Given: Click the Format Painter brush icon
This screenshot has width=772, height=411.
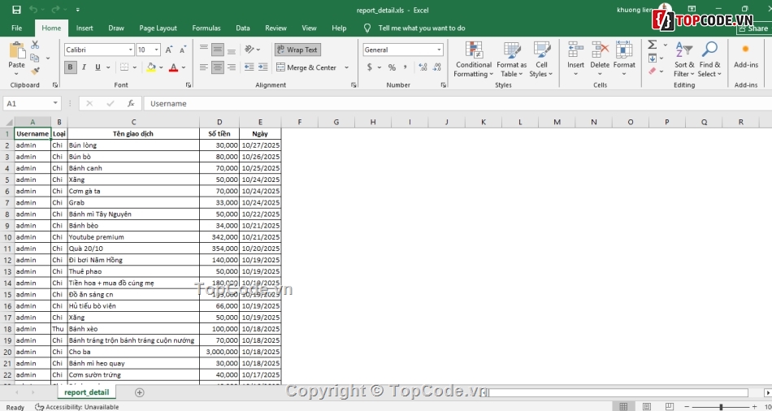Looking at the screenshot, I should tap(35, 71).
